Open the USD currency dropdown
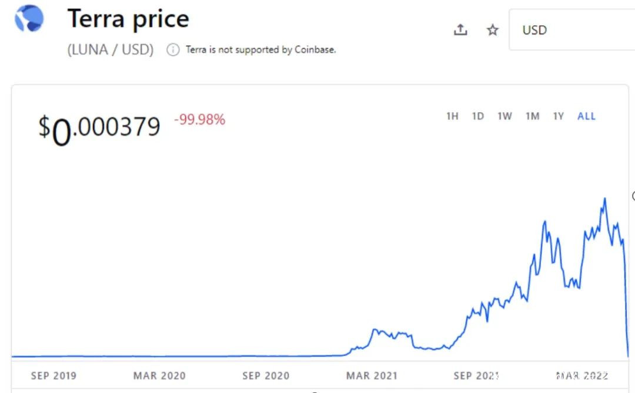This screenshot has width=635, height=393. click(x=570, y=30)
